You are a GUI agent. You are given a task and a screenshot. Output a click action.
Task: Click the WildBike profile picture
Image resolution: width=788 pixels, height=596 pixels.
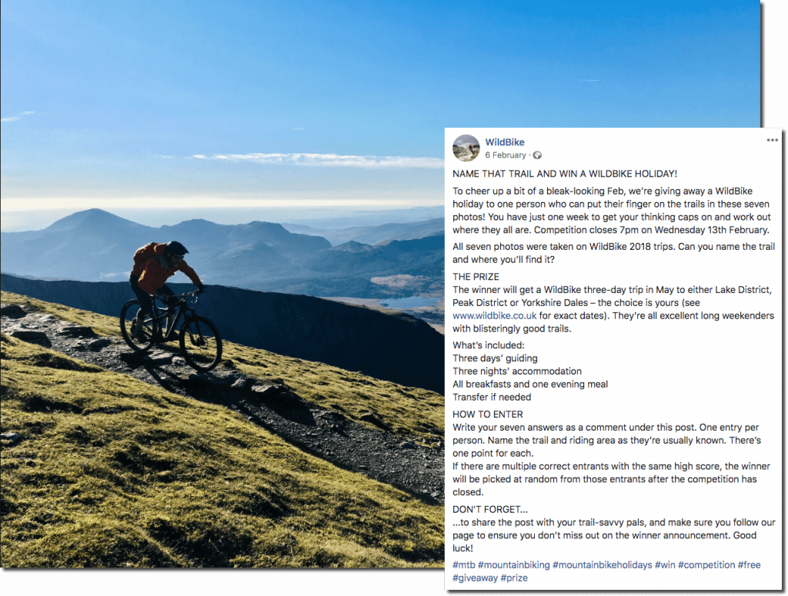pyautogui.click(x=466, y=148)
